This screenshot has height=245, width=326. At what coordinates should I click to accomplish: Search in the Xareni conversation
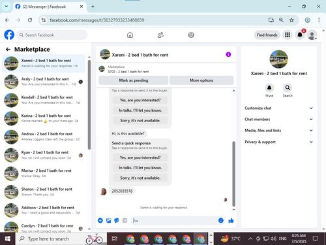point(288,88)
